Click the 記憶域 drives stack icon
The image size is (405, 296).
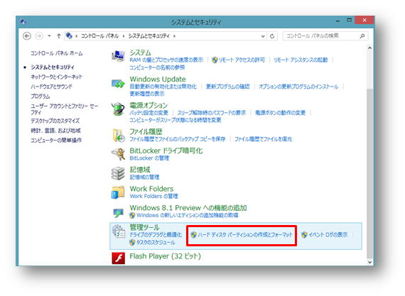[x=118, y=173]
